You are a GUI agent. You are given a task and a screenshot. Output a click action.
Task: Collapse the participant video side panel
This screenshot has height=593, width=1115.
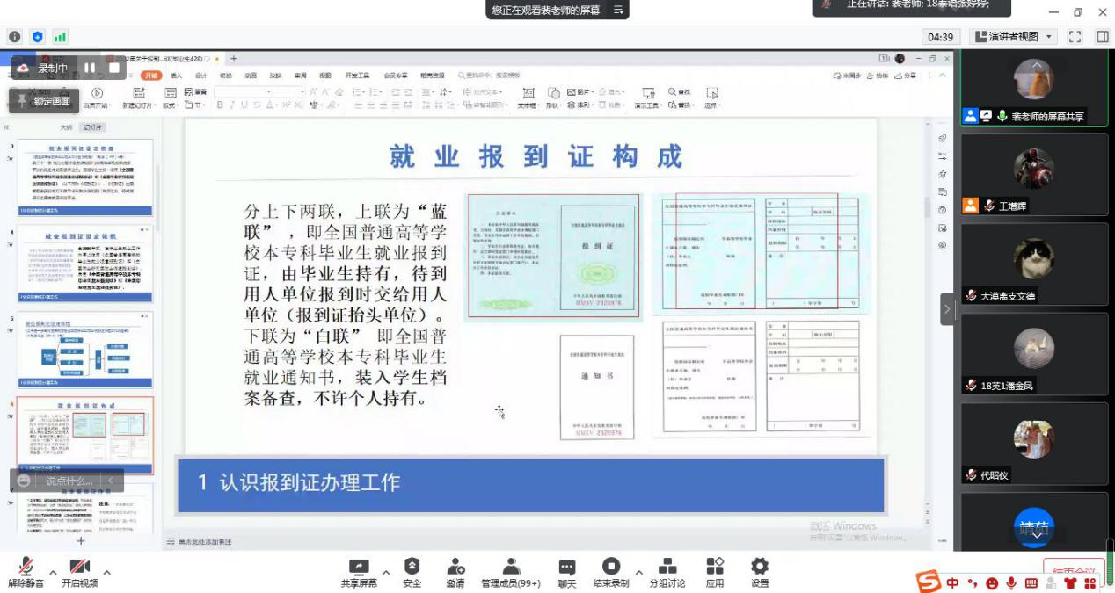point(947,308)
